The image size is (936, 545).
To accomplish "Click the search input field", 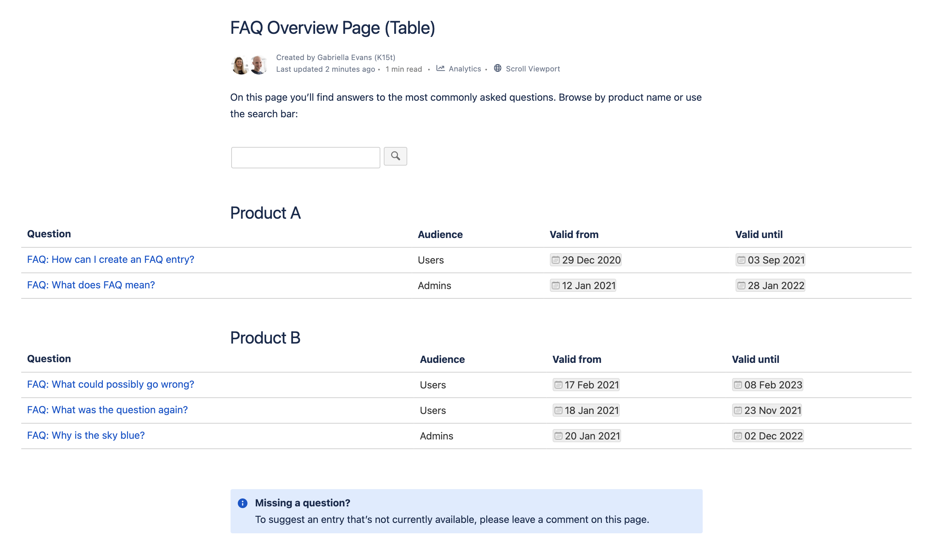I will [306, 156].
